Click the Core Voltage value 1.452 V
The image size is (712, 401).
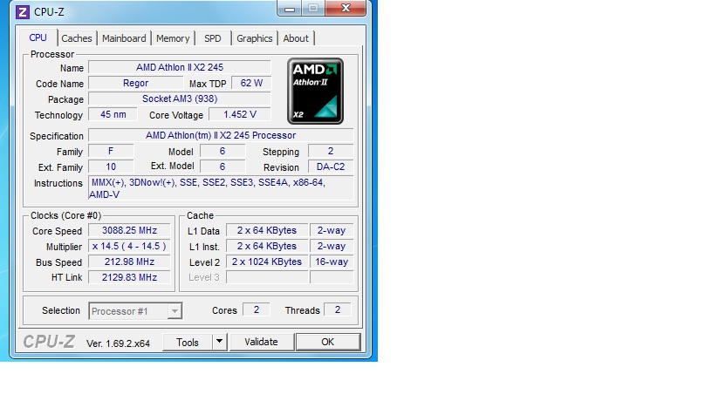coord(240,114)
